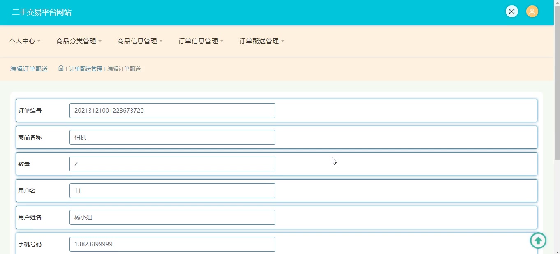Expand the 商品信息管理 dropdown menu
The width and height of the screenshot is (560, 254).
click(140, 41)
